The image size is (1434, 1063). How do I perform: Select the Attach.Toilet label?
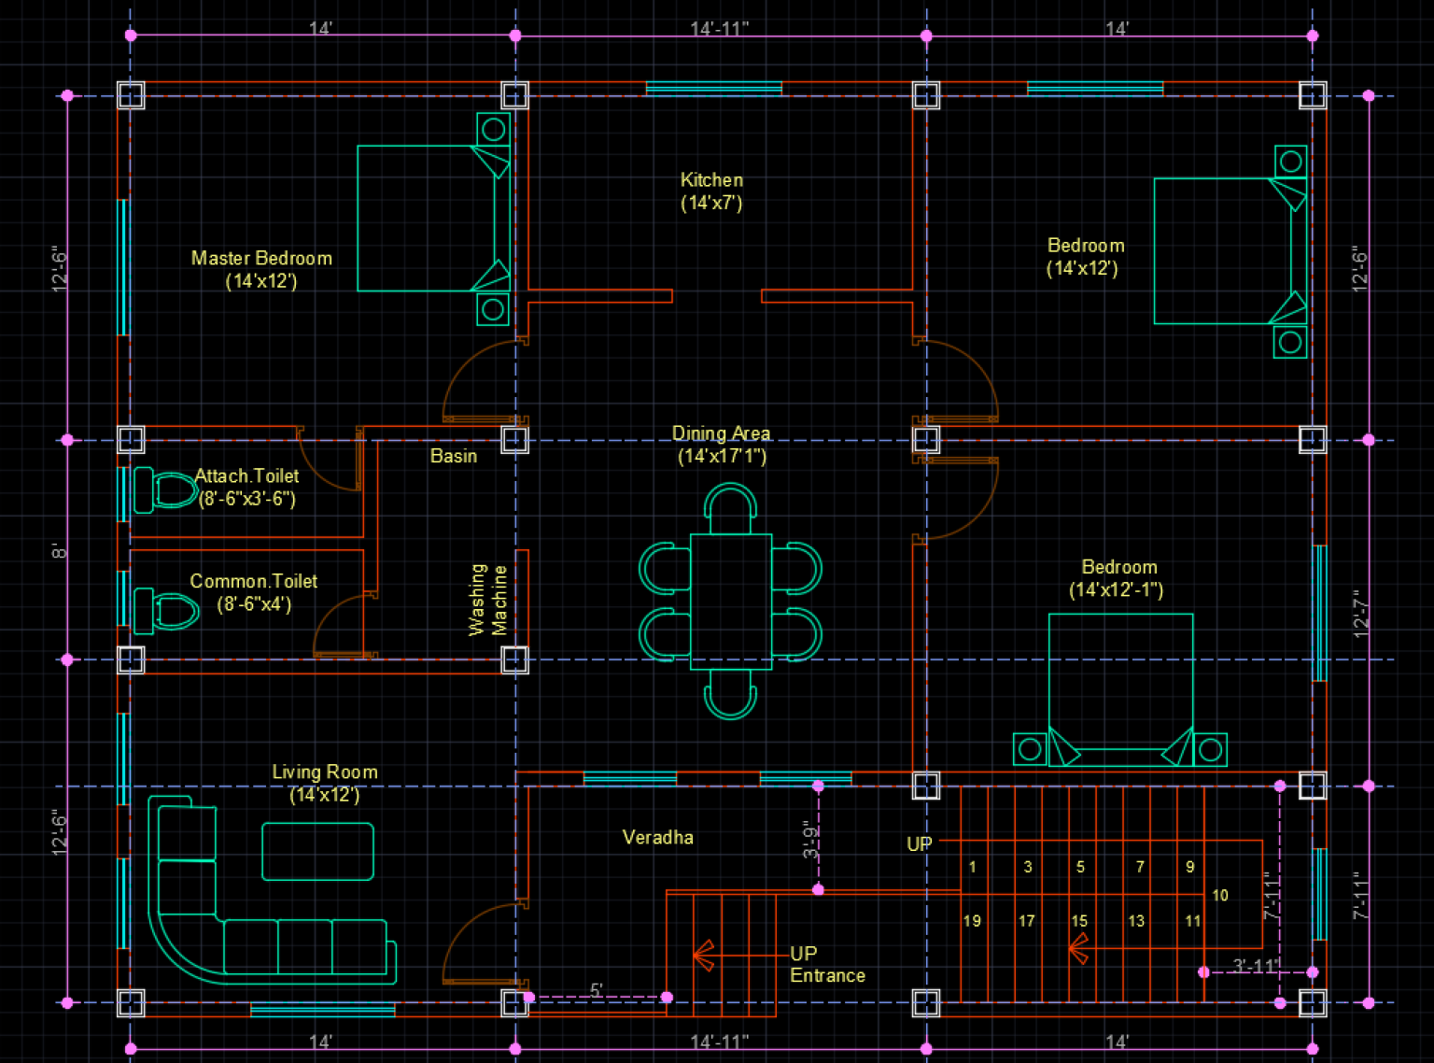click(246, 476)
